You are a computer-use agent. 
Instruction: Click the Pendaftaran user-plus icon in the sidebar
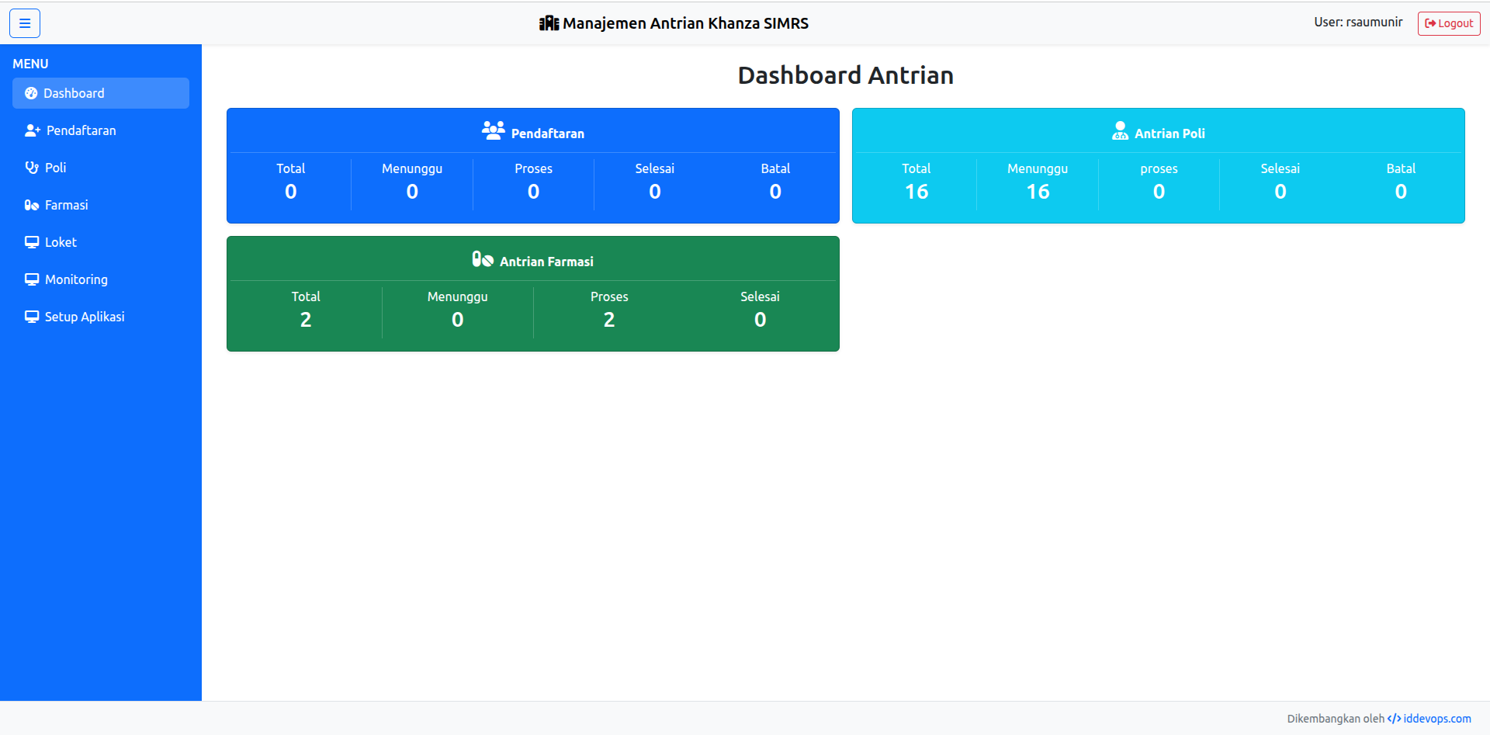point(33,130)
